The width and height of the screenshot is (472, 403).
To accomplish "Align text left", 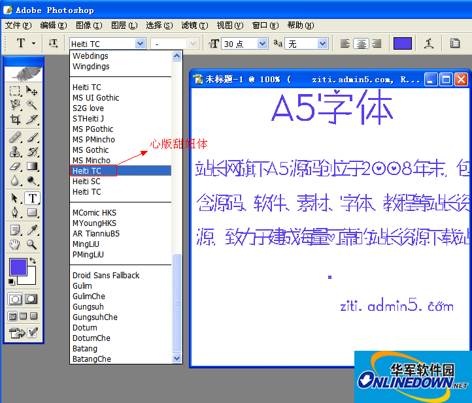I will coord(345,44).
